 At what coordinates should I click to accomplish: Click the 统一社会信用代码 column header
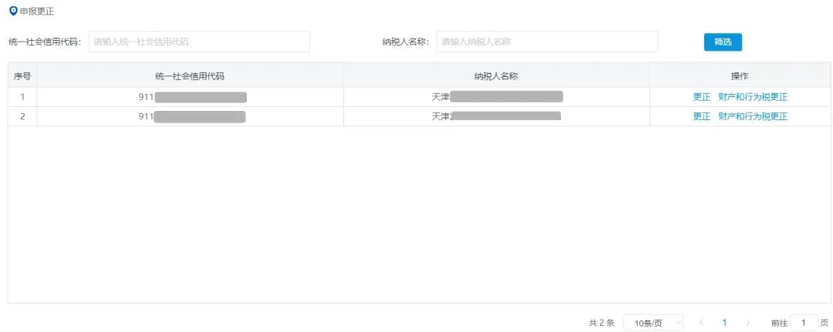pyautogui.click(x=190, y=75)
